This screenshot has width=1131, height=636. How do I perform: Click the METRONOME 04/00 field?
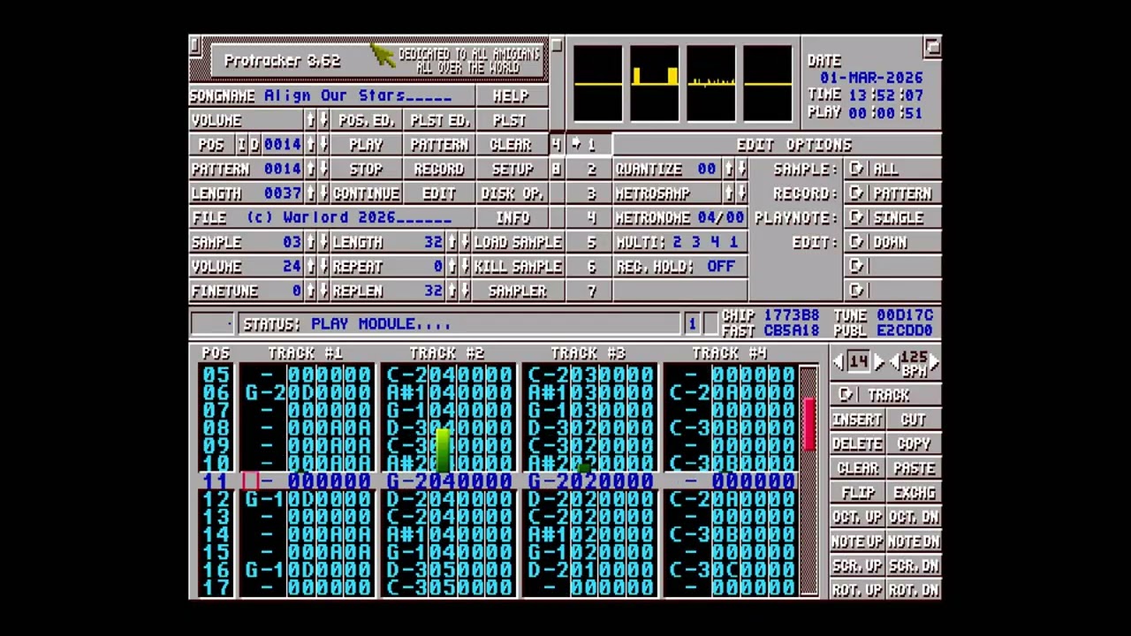click(x=680, y=217)
